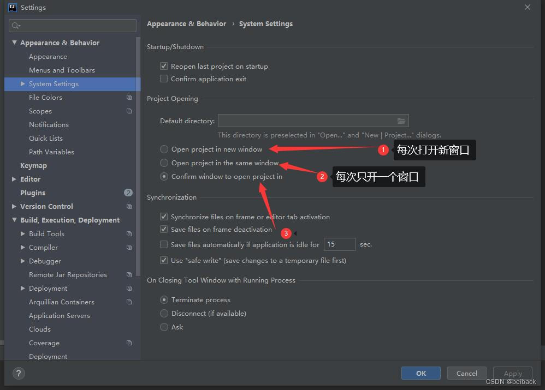Collapse Build, Execution, Deployment node
The height and width of the screenshot is (390, 545).
14,220
